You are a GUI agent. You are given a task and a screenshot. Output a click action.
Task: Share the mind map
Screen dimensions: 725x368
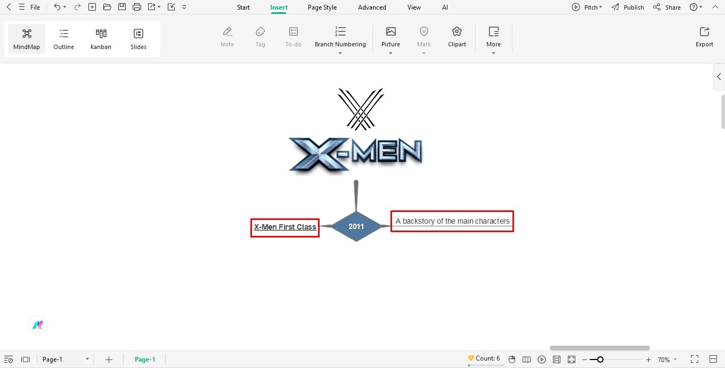point(667,7)
